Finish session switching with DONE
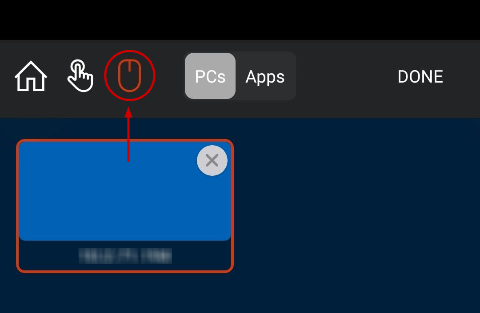 pyautogui.click(x=420, y=76)
